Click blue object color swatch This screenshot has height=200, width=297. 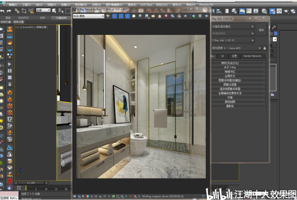[276, 33]
